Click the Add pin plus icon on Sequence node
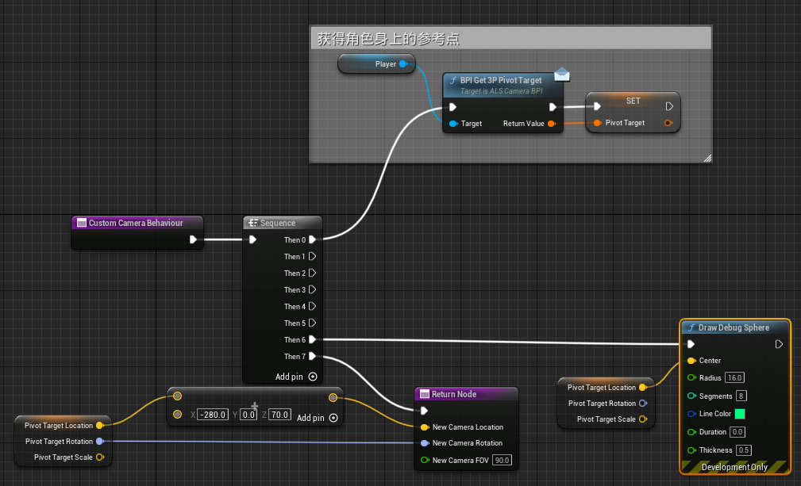The height and width of the screenshot is (486, 801). (x=313, y=377)
